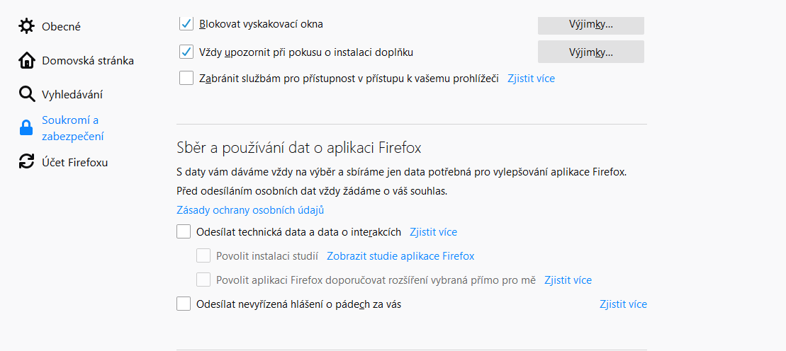
Task: Click the sync arrows icon for Účet Firefoxu
Action: pyautogui.click(x=26, y=162)
